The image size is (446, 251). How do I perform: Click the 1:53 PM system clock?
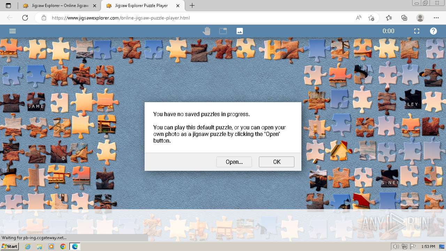pyautogui.click(x=428, y=246)
